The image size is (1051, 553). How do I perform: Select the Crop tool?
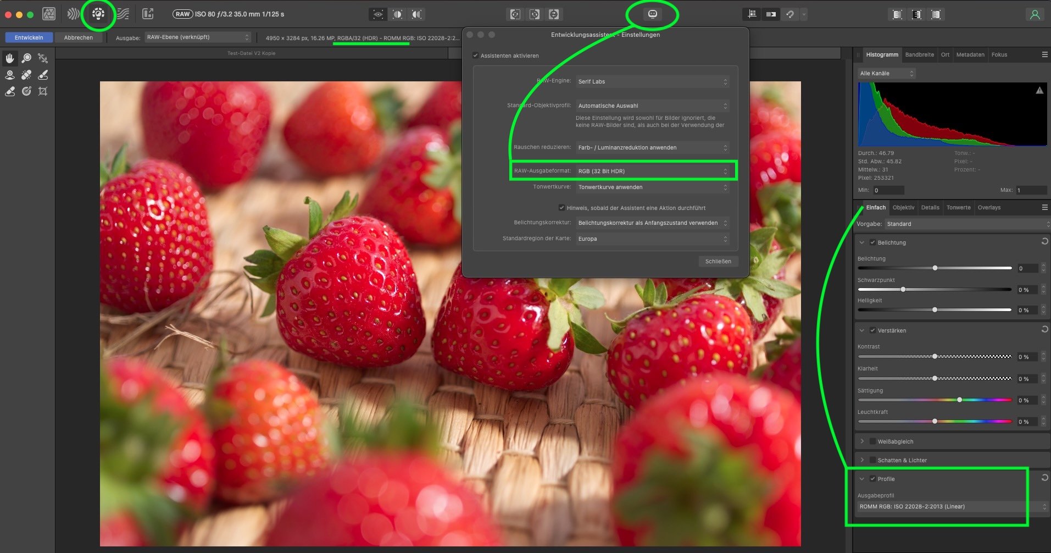pos(43,91)
